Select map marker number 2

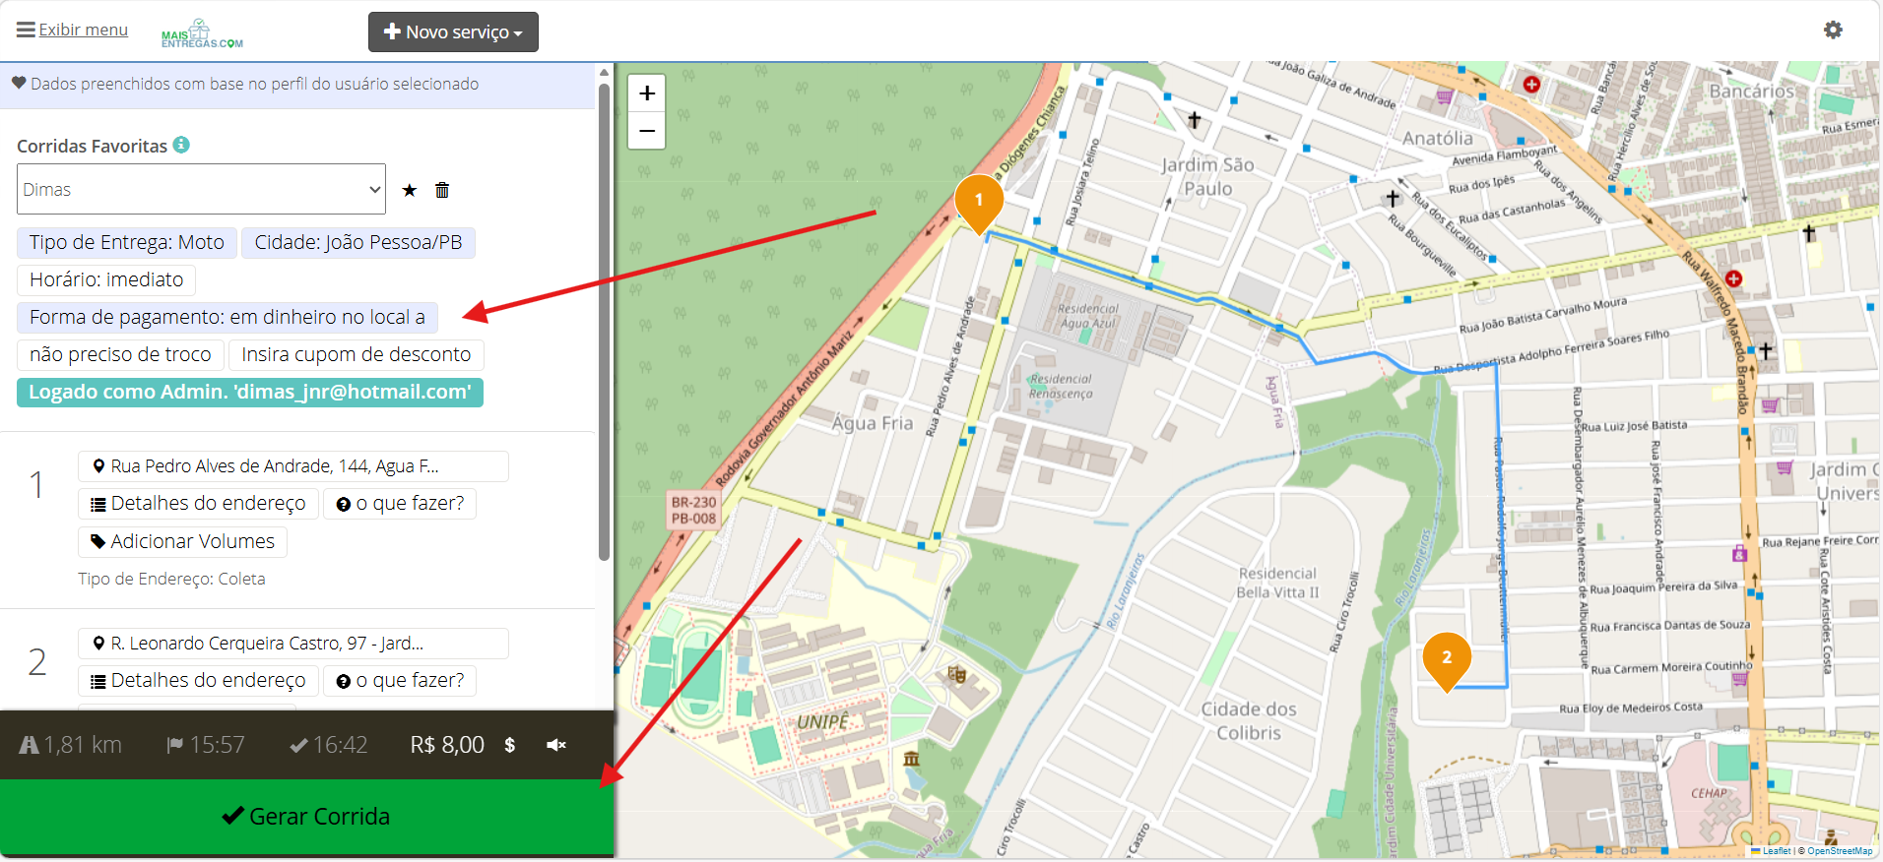[1447, 659]
